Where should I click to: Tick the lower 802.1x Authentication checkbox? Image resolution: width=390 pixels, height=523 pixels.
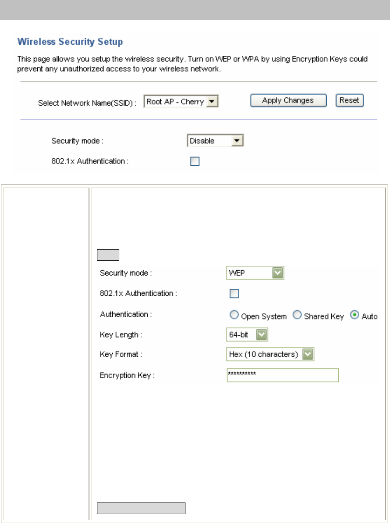click(234, 293)
